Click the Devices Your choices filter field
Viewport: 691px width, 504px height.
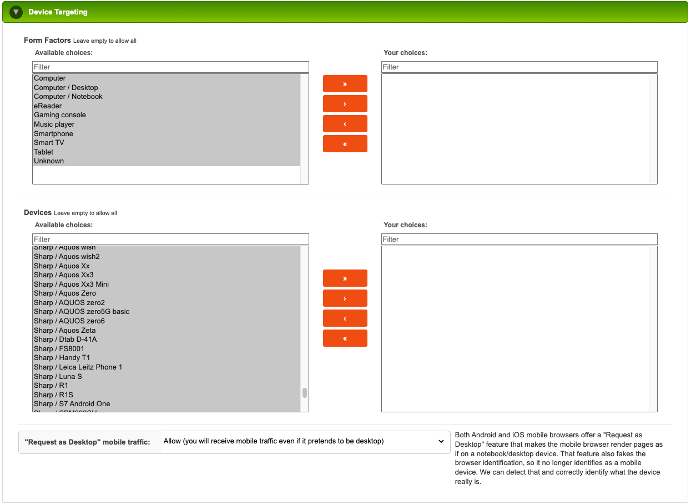coord(519,239)
